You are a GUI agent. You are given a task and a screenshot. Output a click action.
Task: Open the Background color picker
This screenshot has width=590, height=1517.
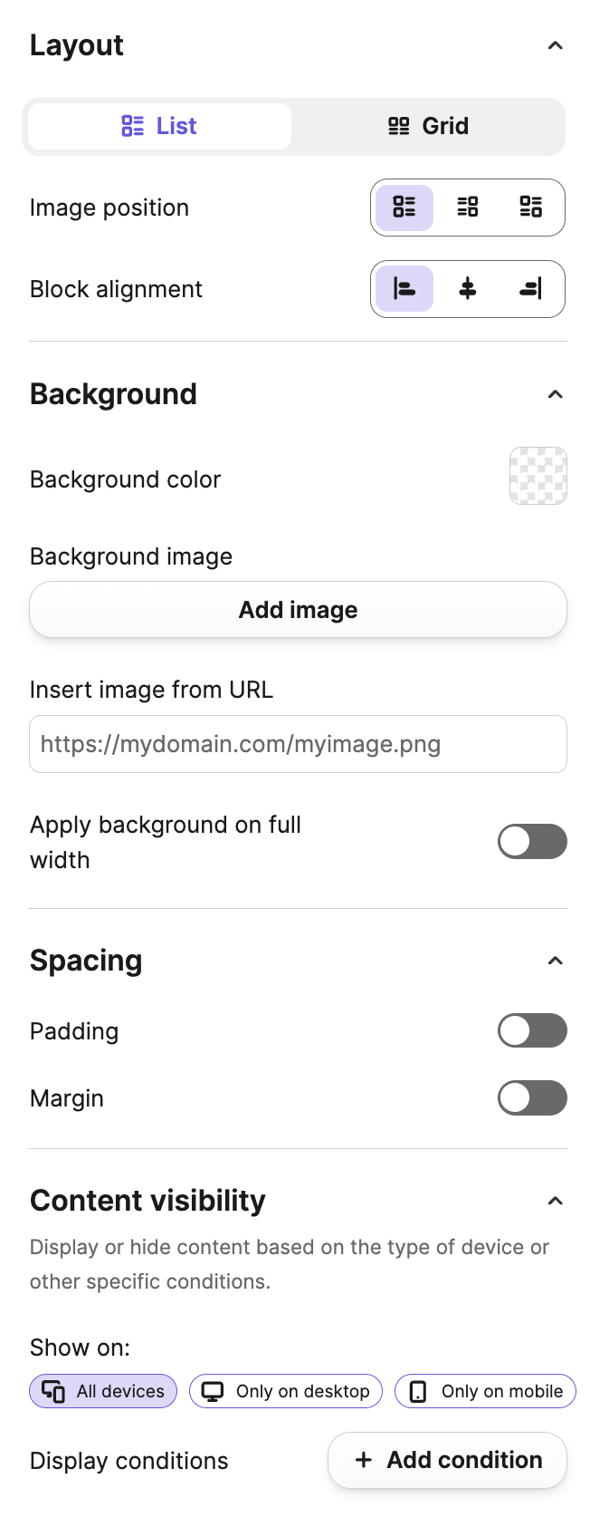pos(538,475)
